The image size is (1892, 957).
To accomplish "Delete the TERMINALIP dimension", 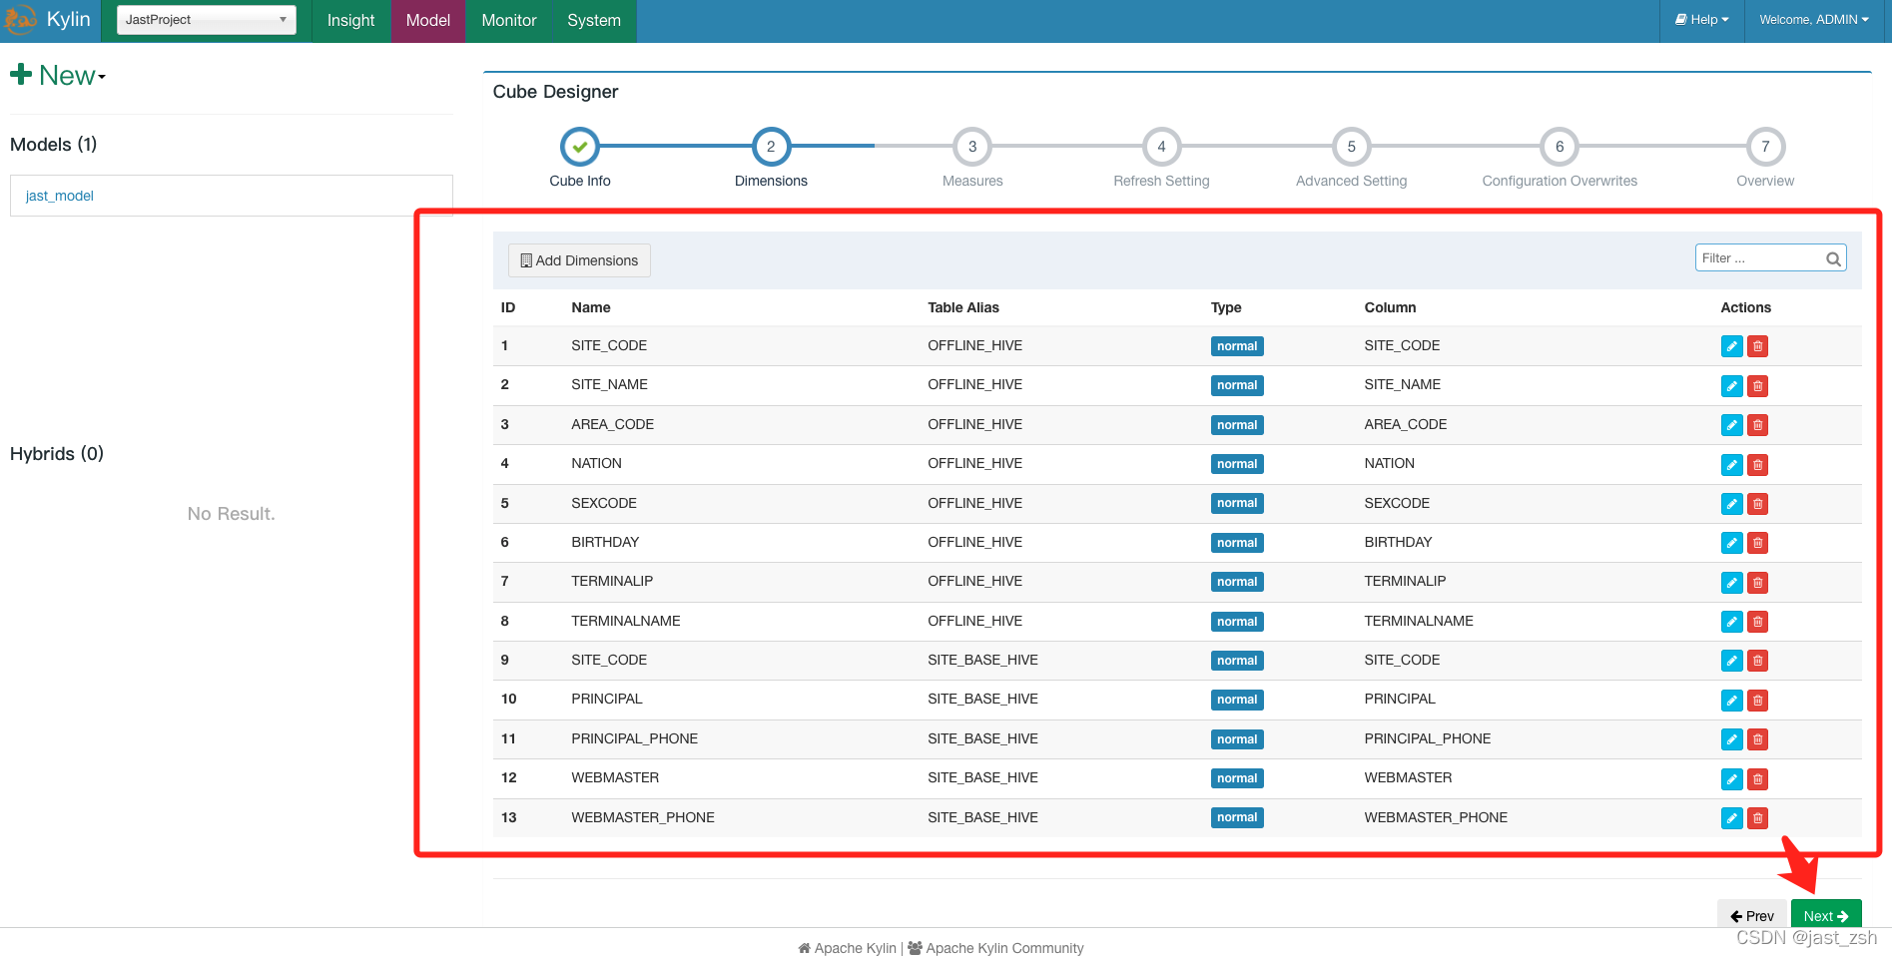I will click(1757, 583).
